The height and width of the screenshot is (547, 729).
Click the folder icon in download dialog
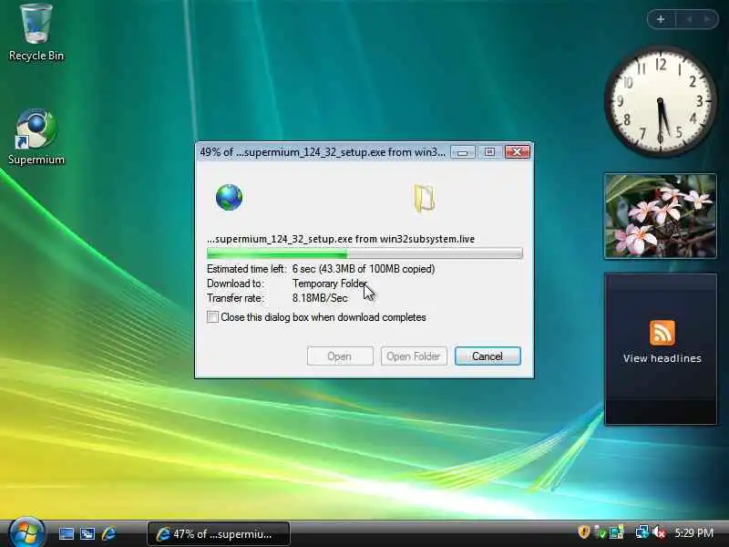pos(424,198)
